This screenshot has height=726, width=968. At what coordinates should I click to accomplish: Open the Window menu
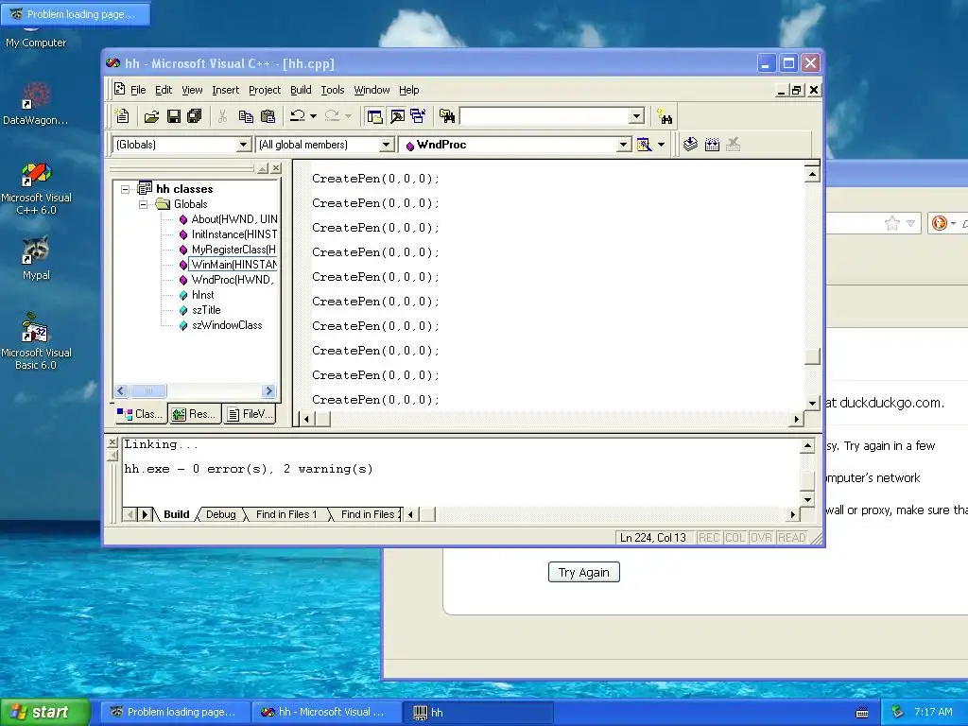pyautogui.click(x=372, y=90)
